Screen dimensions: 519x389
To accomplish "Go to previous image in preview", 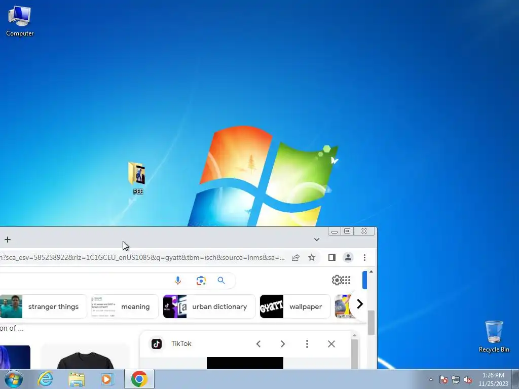I will click(258, 344).
